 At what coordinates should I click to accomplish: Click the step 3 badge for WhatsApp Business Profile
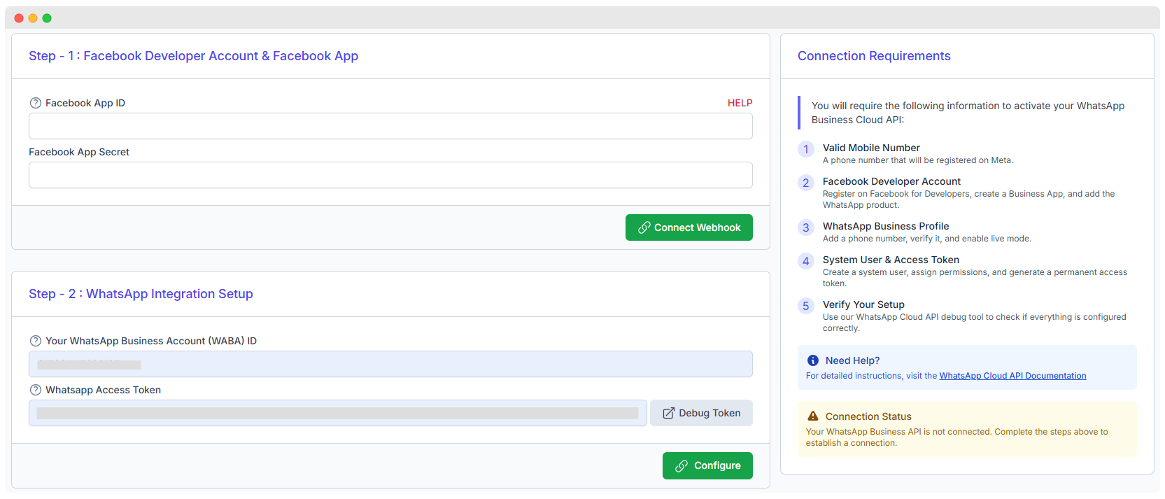(x=806, y=227)
